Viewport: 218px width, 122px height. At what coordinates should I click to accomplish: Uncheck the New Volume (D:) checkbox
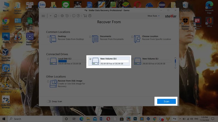point(90,59)
